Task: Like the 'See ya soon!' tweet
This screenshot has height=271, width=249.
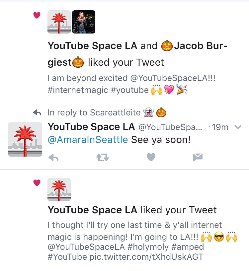Action: coord(151,157)
